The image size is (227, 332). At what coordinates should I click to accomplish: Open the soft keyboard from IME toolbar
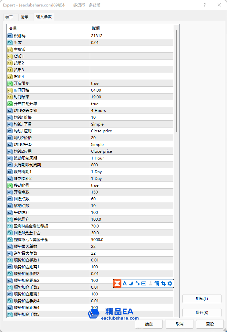point(144,283)
